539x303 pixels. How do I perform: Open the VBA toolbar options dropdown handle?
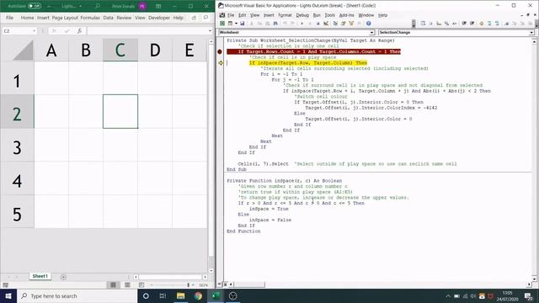tap(414, 24)
